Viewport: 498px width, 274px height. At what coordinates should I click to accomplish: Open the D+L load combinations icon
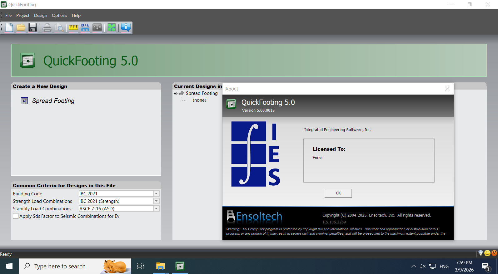85,28
